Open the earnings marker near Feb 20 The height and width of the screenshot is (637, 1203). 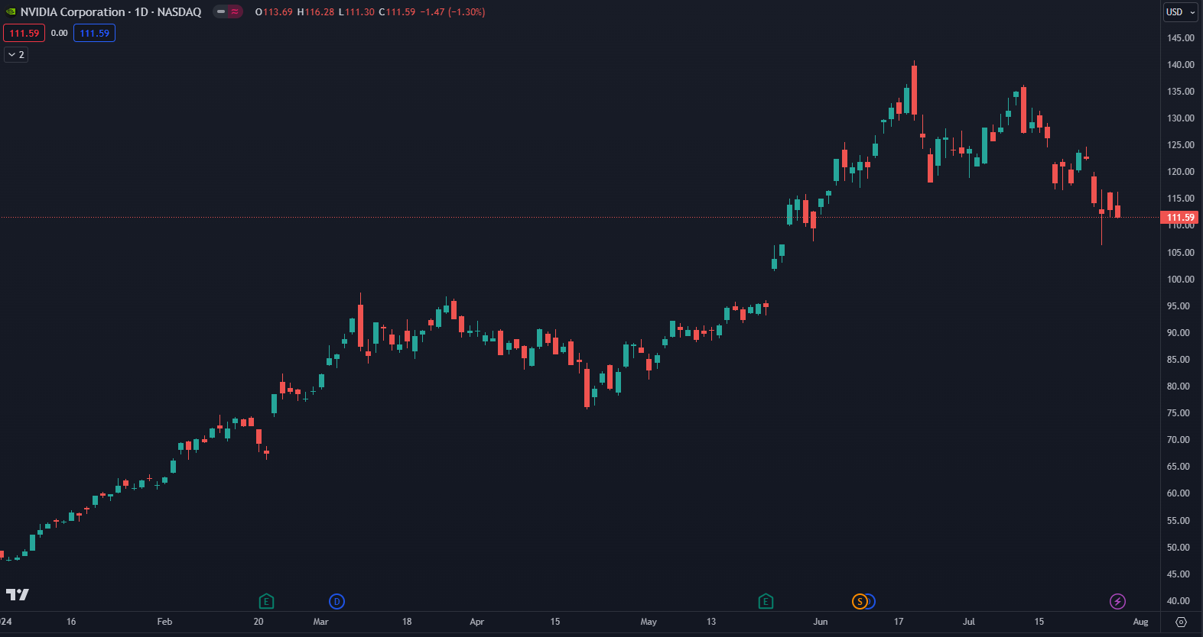(266, 601)
